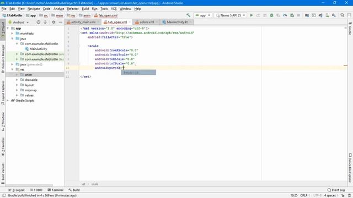Hide the project panel using minus icon

pos(60,22)
